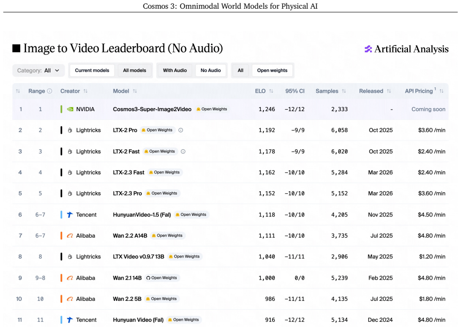The width and height of the screenshot is (461, 327).
Task: Switch filter to All models
Action: (135, 71)
